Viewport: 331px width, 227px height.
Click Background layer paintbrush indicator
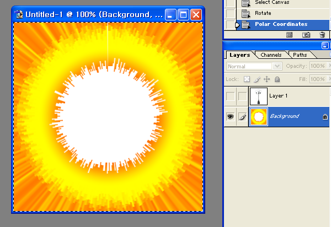243,116
